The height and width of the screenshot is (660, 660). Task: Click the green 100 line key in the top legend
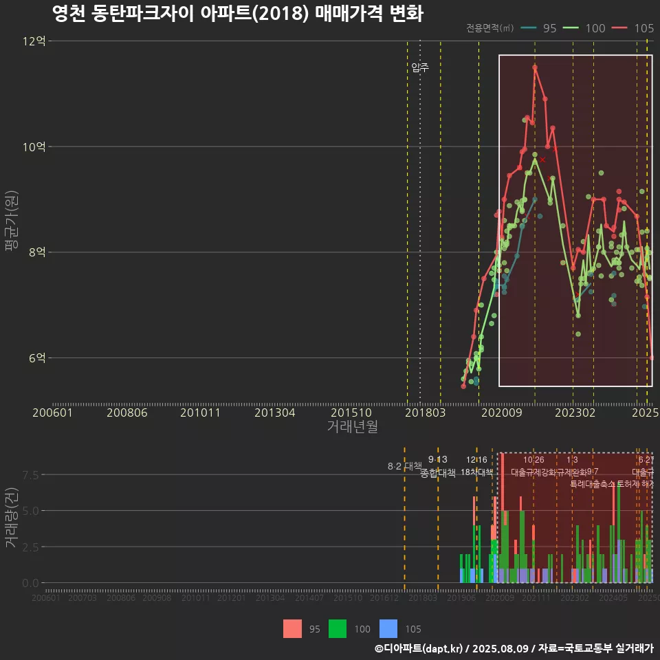coord(571,28)
